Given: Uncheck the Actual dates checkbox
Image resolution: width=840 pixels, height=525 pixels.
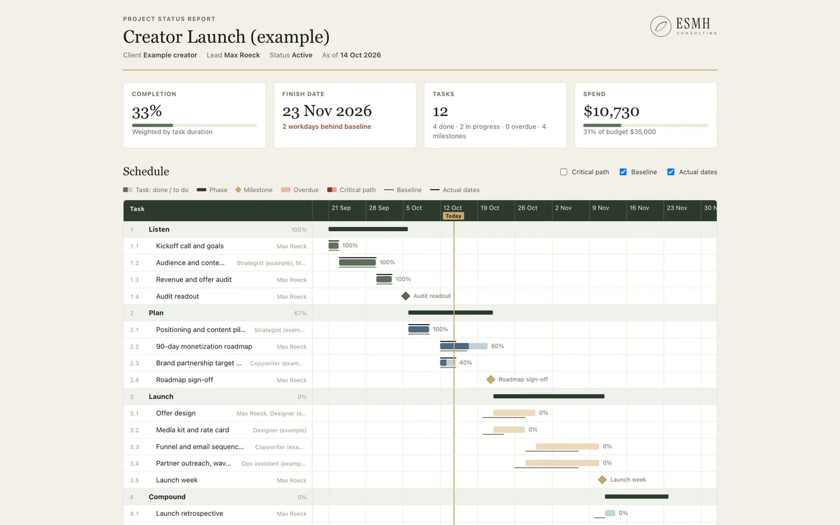Looking at the screenshot, I should (x=671, y=172).
